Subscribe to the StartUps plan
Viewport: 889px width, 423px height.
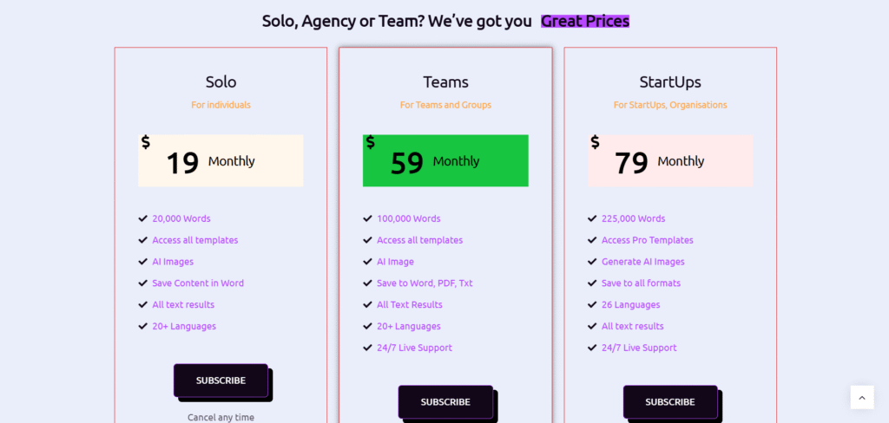(670, 402)
